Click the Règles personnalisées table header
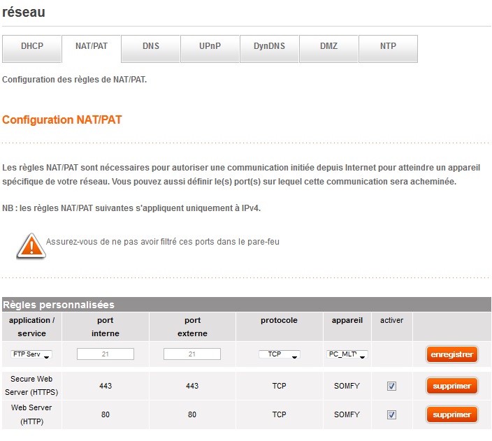The width and height of the screenshot is (492, 441). coord(59,305)
